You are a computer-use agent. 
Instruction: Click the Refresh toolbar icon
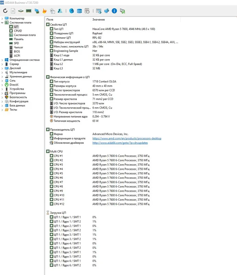[5, 11]
